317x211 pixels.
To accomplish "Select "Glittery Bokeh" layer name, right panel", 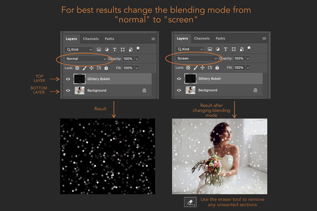I will (x=209, y=79).
